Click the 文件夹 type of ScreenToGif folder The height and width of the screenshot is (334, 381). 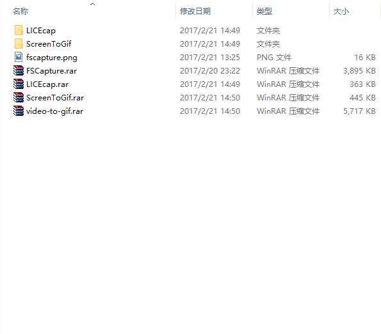point(268,44)
